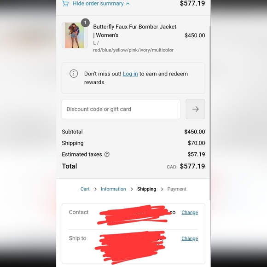Return to the Information step
Viewport: 267px width, 267px height.
coord(113,189)
